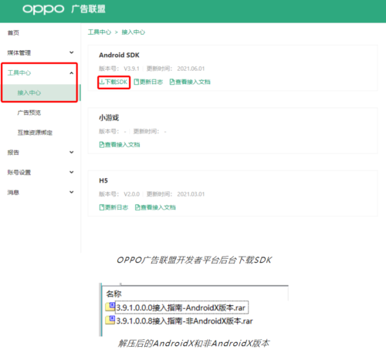Click 下载SDK under Android SDK
The image size is (386, 356).
(113, 82)
